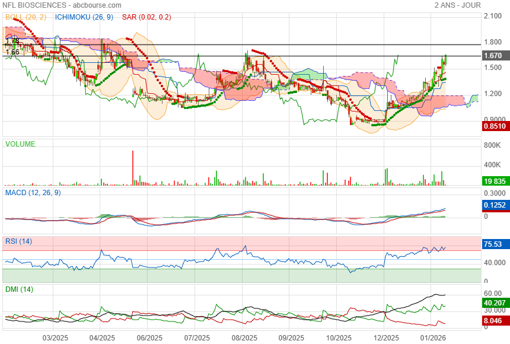This screenshot has height=344, width=510.
Task: Click the RSI value badge 75.53
Action: (495, 244)
